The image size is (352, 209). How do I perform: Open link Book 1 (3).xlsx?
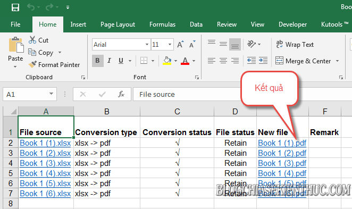click(45, 163)
